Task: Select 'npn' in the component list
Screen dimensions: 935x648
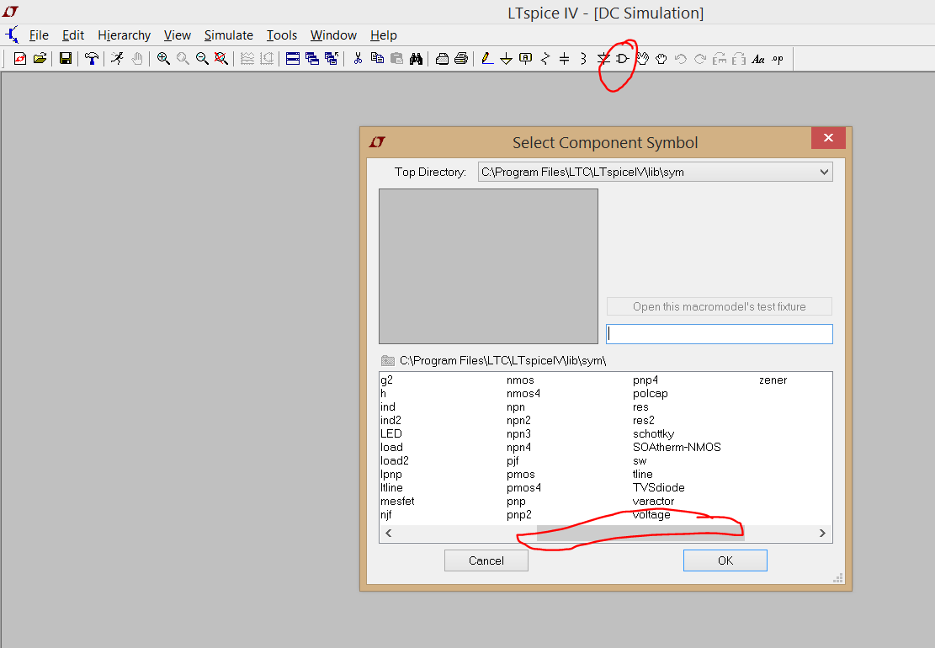Action: click(516, 407)
